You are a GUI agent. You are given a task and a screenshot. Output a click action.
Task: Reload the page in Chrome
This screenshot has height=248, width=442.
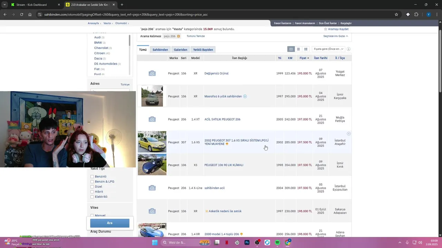pos(21,14)
